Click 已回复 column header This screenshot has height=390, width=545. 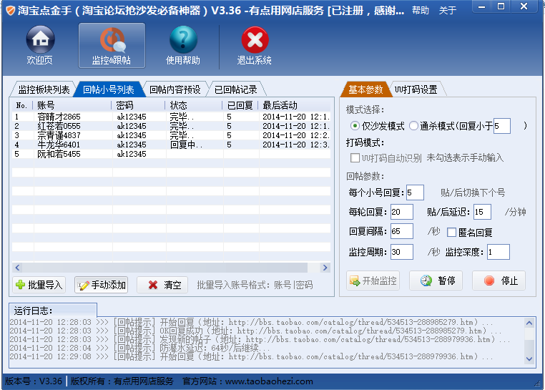click(x=240, y=105)
